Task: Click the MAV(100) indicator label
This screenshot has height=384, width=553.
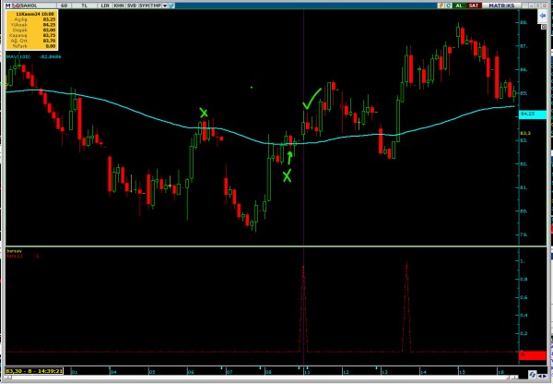Action: (18, 56)
